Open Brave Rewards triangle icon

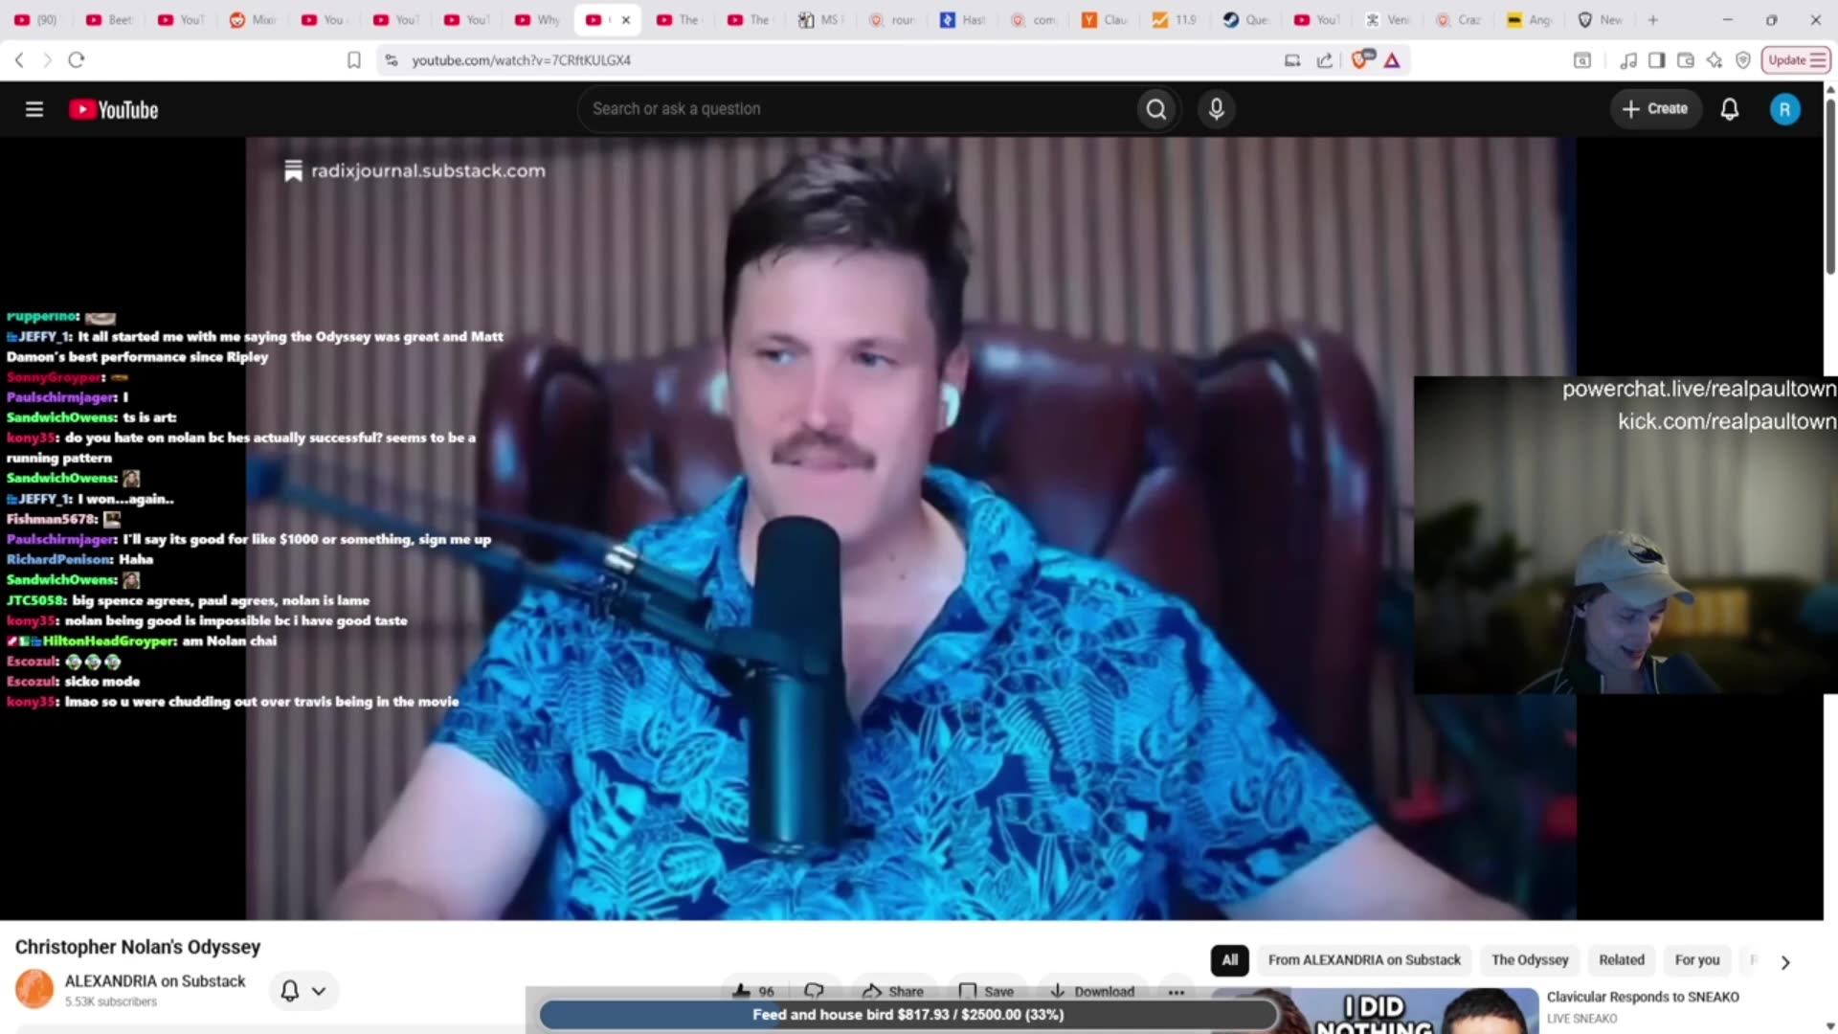[1392, 60]
